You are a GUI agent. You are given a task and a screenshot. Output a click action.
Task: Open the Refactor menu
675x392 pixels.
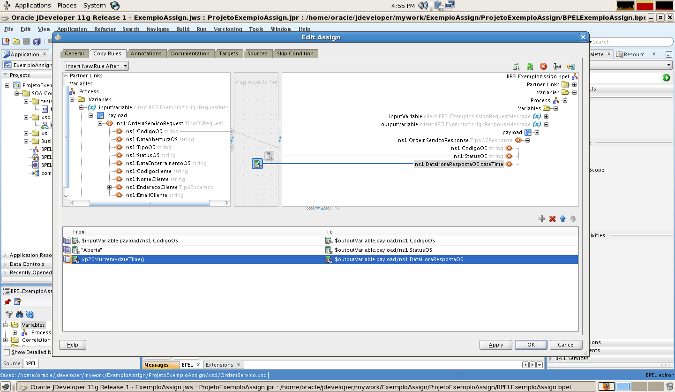(x=105, y=29)
